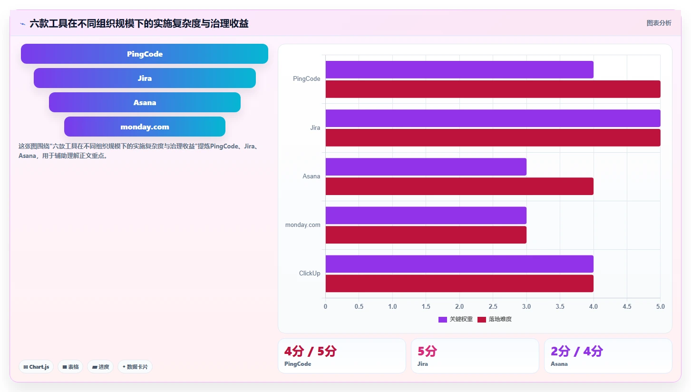Click PingCode purple 关键权重 bar

pyautogui.click(x=459, y=69)
